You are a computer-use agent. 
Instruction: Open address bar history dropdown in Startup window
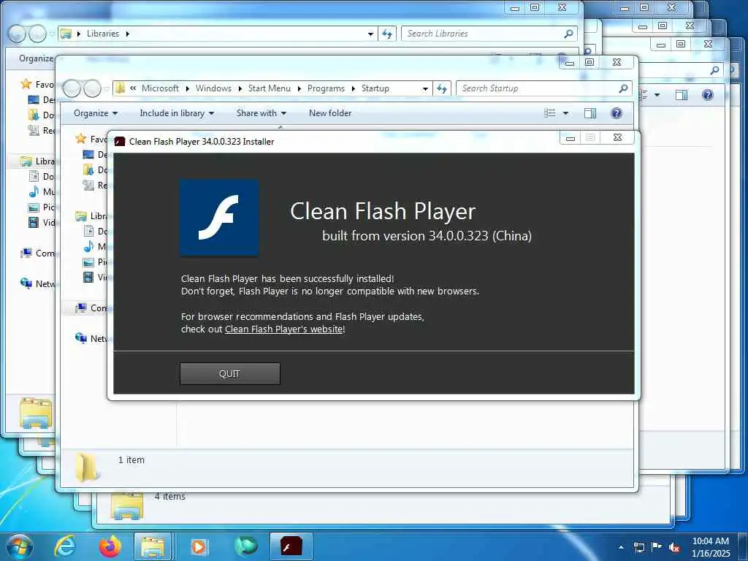425,88
